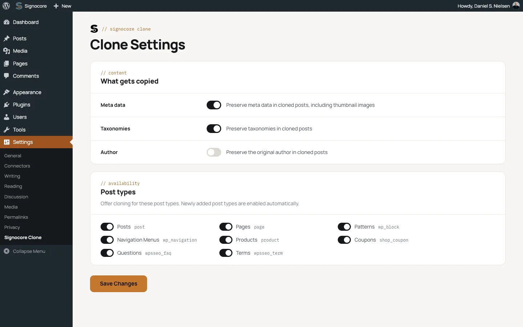Viewport: 523px width, 327px height.
Task: Click the Media library icon in sidebar
Action: click(x=7, y=51)
